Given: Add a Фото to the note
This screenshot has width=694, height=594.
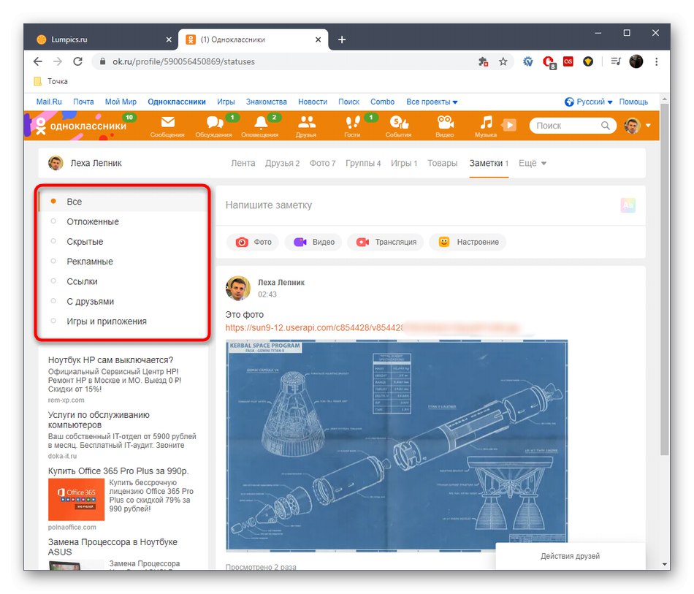Looking at the screenshot, I should point(253,242).
